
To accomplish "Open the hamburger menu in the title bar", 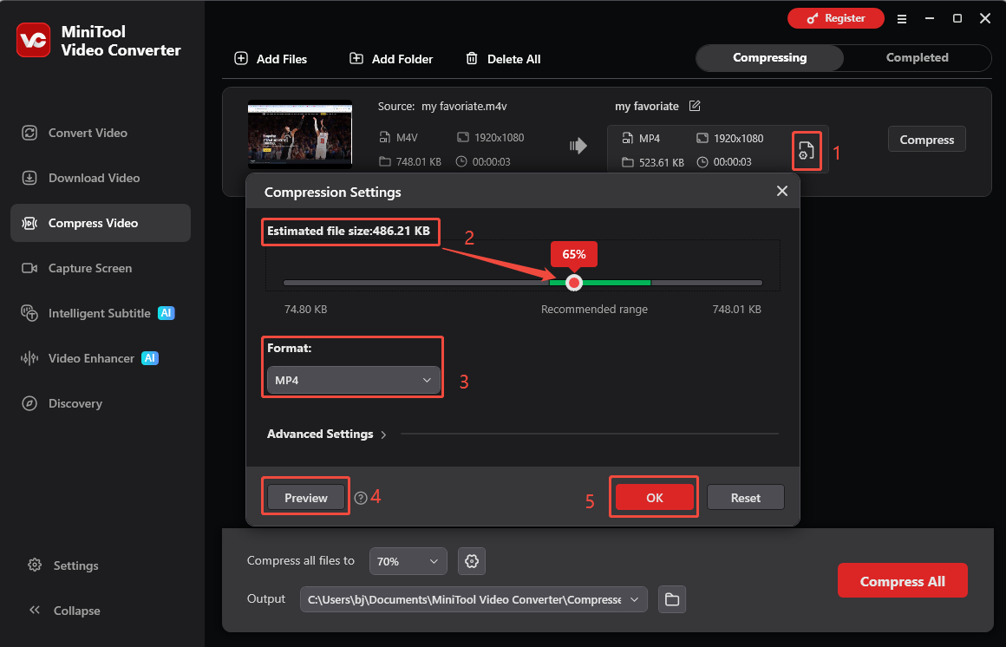I will pos(901,18).
